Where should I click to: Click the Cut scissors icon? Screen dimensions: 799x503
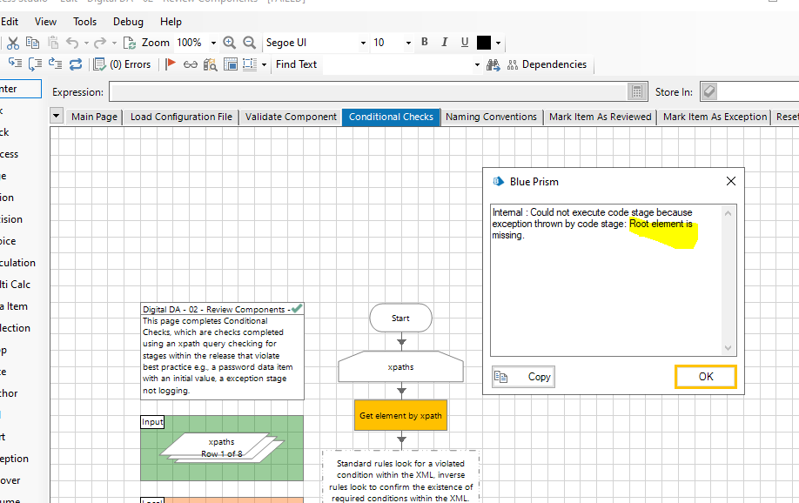13,43
